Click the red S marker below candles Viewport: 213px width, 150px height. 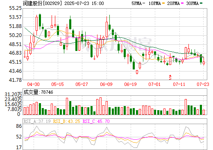point(170,77)
